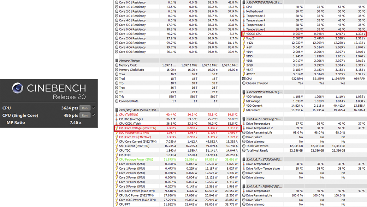Select the Core 2 C1 Residency row

(x=177, y=11)
